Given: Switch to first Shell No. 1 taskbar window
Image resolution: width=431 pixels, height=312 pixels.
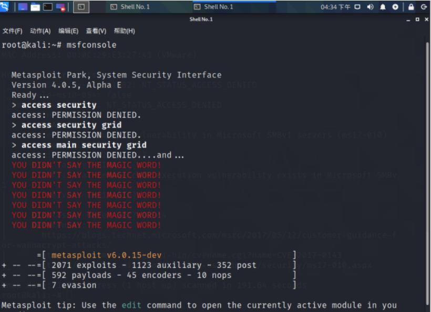Looking at the screenshot, I should click(130, 7).
